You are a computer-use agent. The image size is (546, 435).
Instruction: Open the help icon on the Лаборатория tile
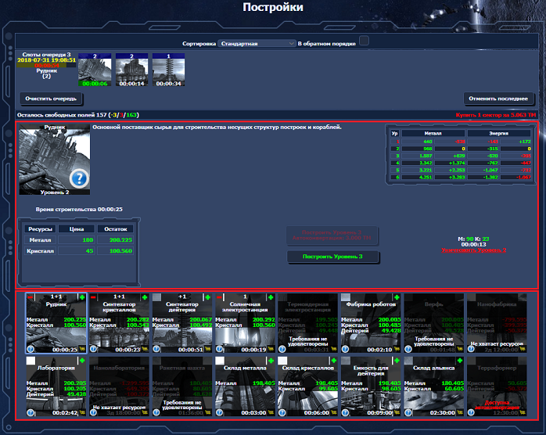click(31, 414)
